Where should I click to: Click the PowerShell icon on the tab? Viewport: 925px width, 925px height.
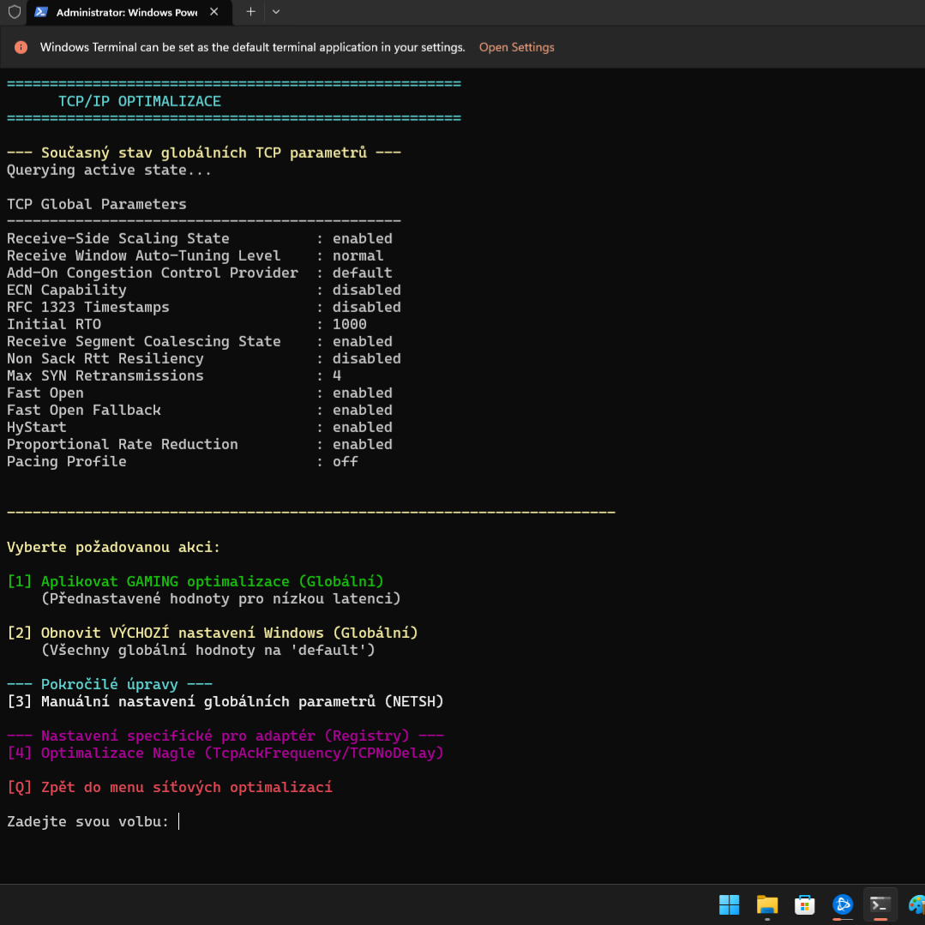coord(41,13)
